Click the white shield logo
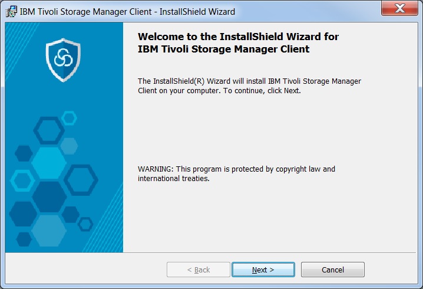This screenshot has width=423, height=289. tap(63, 60)
